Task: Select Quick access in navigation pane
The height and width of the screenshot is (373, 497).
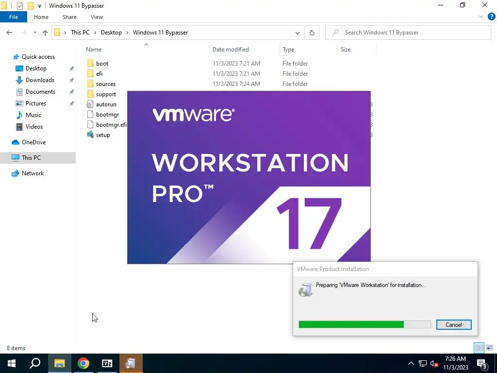Action: tap(38, 57)
